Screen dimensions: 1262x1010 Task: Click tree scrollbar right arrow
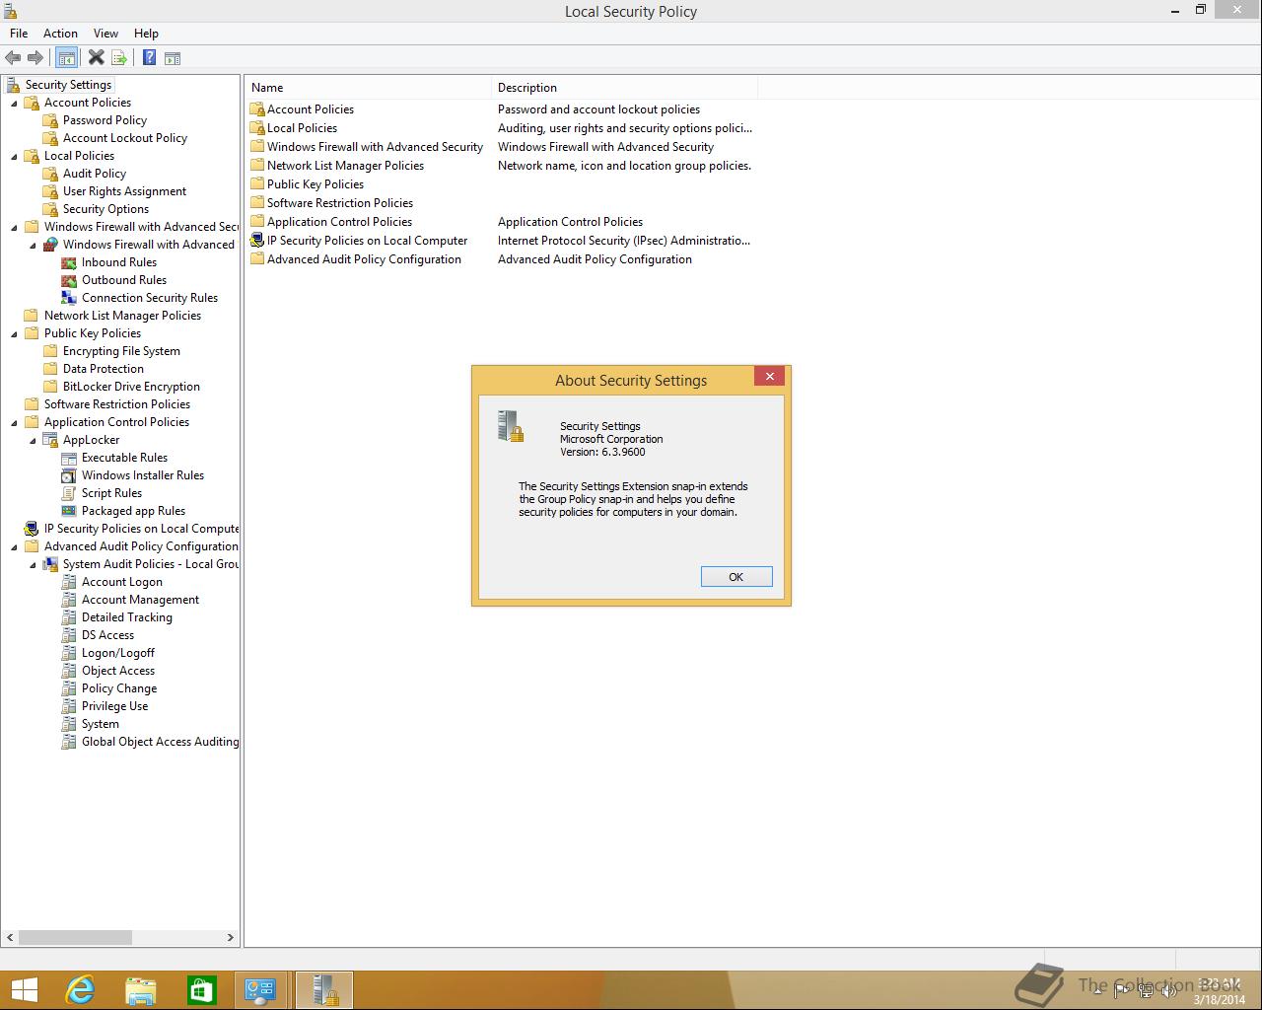click(x=231, y=938)
